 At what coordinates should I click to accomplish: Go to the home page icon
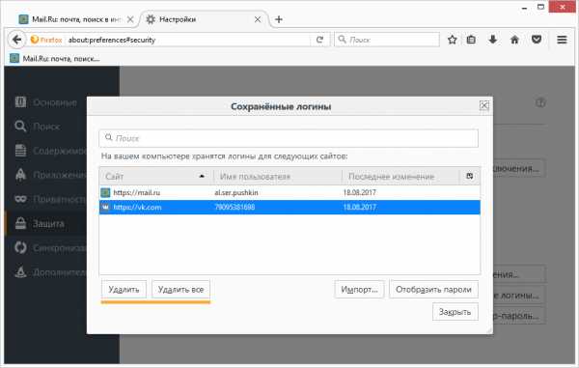(x=514, y=40)
